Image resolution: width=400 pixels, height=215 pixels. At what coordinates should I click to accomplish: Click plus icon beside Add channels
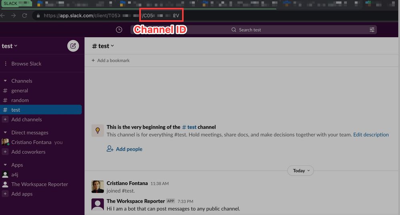5,119
